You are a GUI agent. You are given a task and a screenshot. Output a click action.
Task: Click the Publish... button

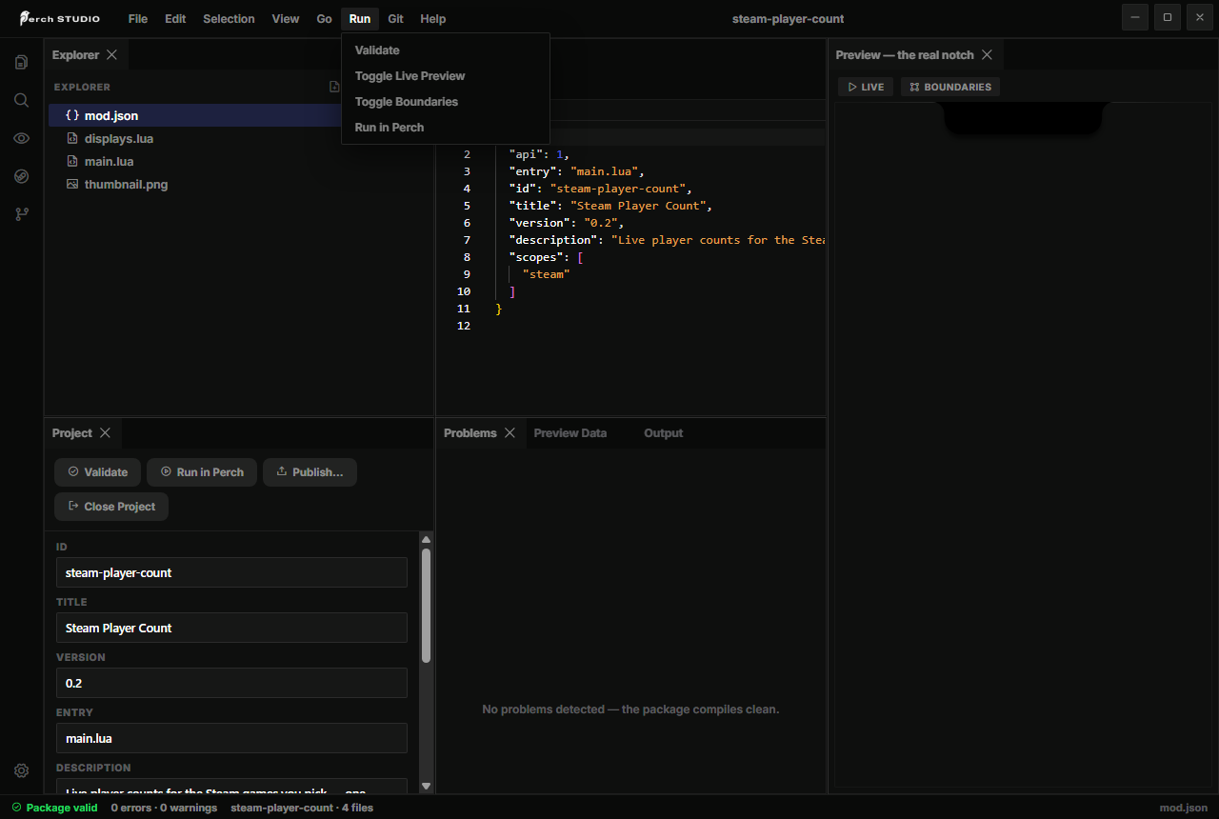pyautogui.click(x=310, y=472)
